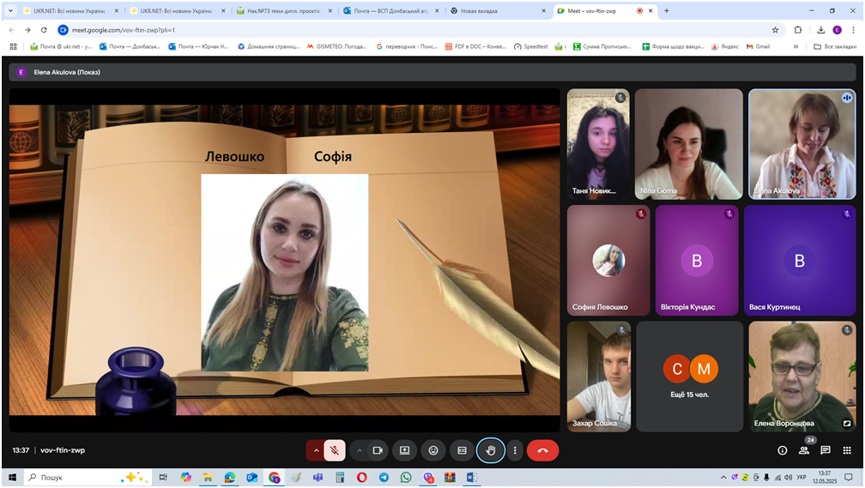Select the Вася Куртинец participant tile

pos(800,260)
